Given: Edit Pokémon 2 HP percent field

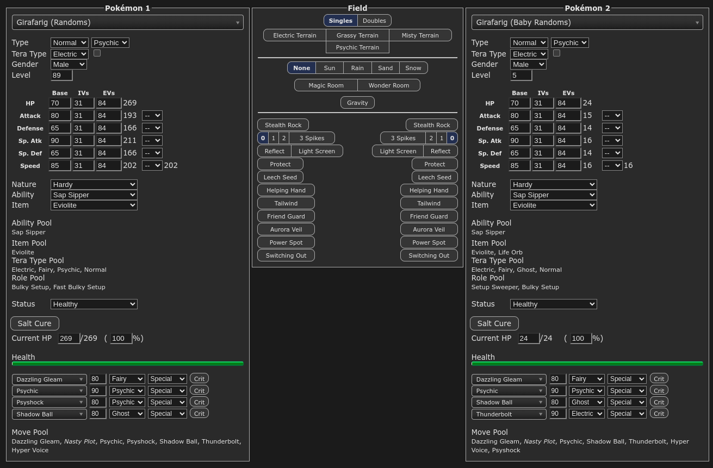Looking at the screenshot, I should [x=581, y=339].
